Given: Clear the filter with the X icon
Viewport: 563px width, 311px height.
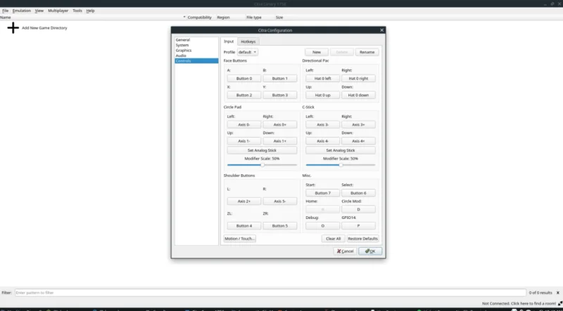Looking at the screenshot, I should coord(557,293).
